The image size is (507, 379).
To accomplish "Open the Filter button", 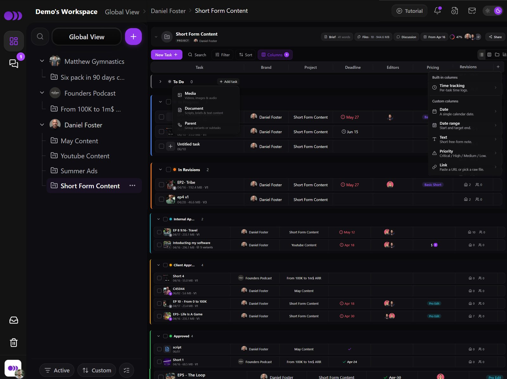I will pyautogui.click(x=222, y=55).
